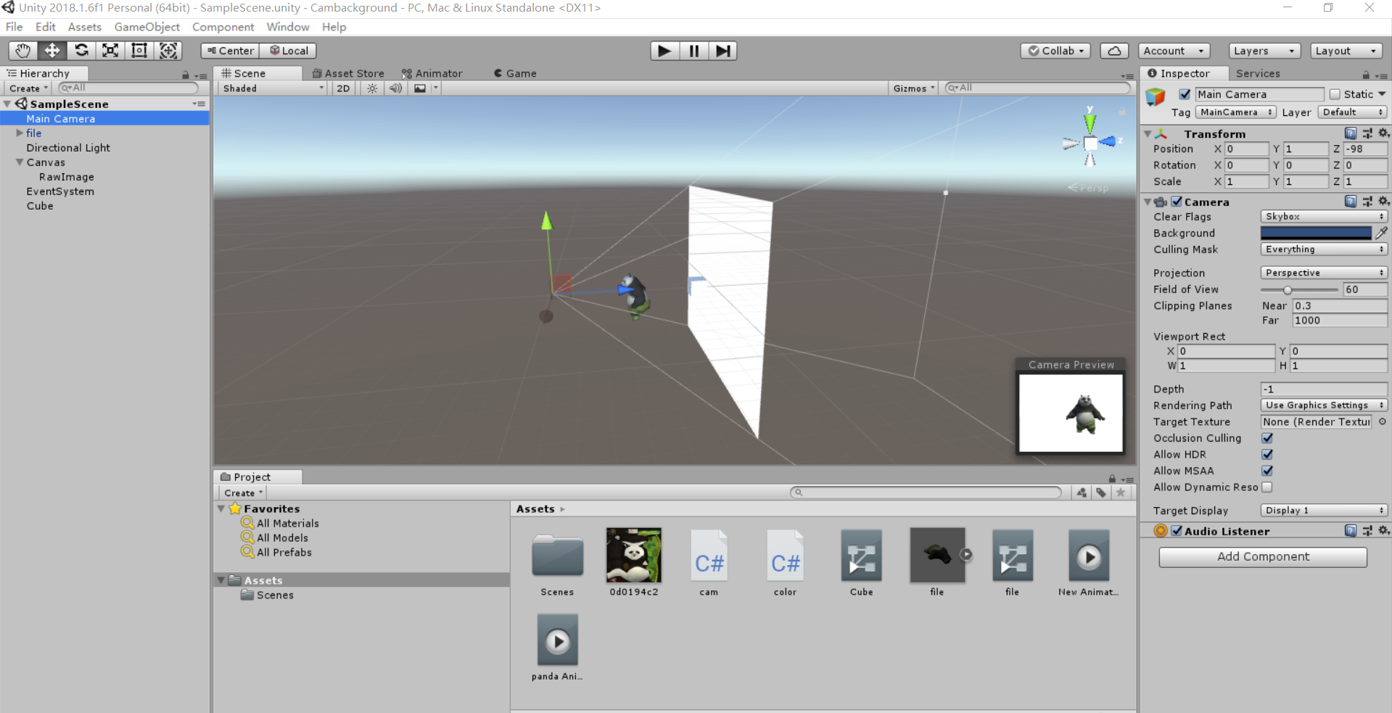Enable the Static checkbox for Main Camera

pyautogui.click(x=1335, y=94)
